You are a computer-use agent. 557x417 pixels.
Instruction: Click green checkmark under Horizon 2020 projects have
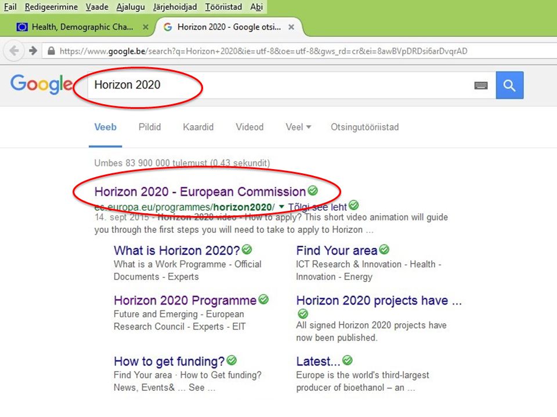(303, 314)
